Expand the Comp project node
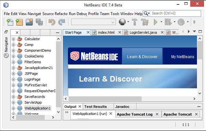The width and height of the screenshot is (206, 131). (13, 45)
